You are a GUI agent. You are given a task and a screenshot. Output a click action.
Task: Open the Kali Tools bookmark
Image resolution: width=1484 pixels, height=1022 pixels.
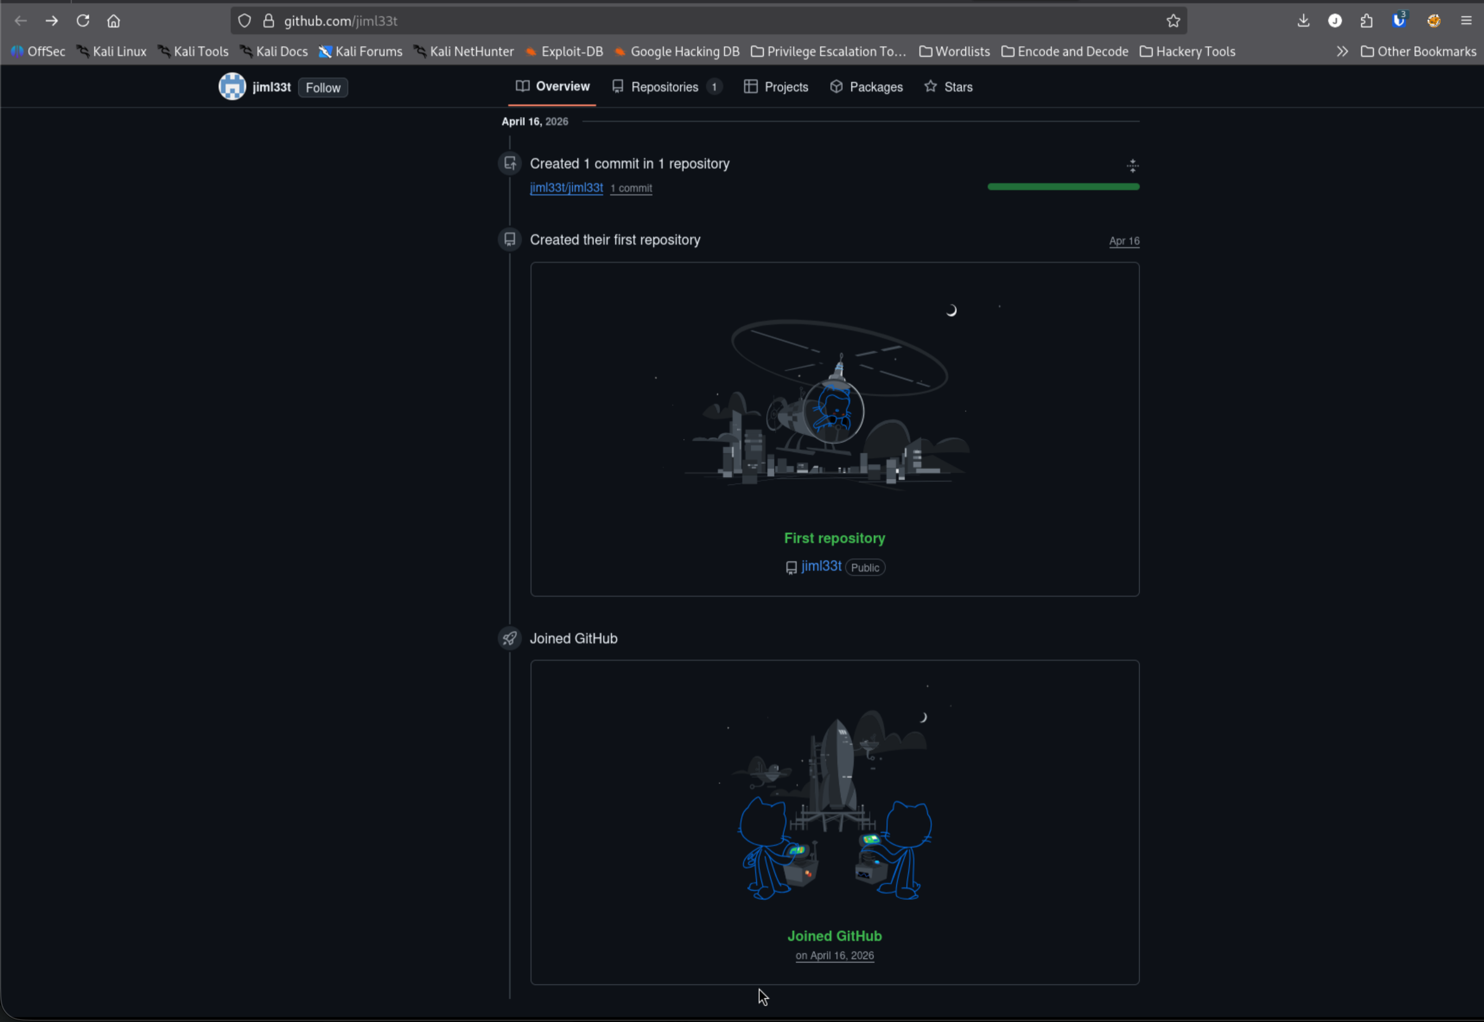194,51
